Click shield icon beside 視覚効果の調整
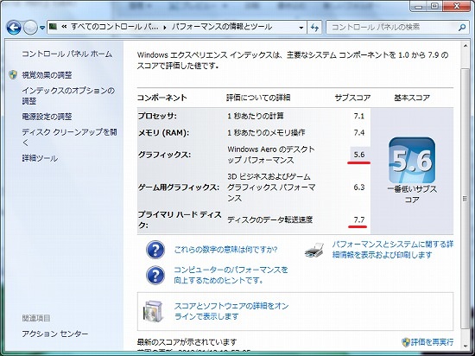The image size is (475, 356). point(13,75)
